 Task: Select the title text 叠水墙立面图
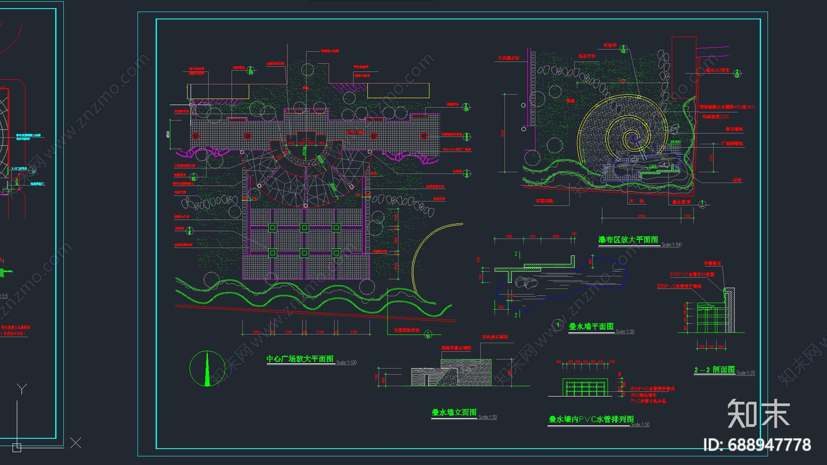tap(454, 412)
